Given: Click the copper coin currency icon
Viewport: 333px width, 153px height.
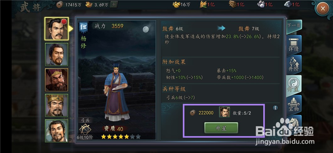Looking at the screenshot, I should (x=59, y=4).
